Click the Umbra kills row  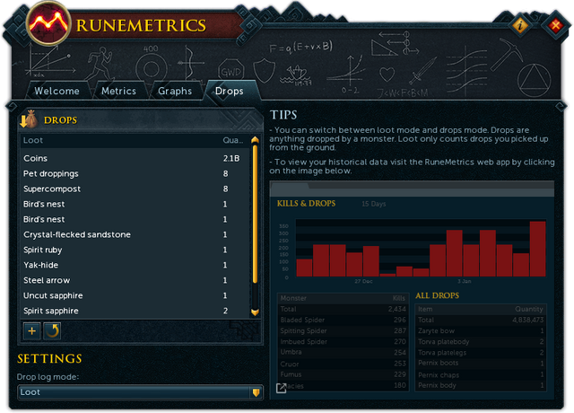(x=343, y=352)
